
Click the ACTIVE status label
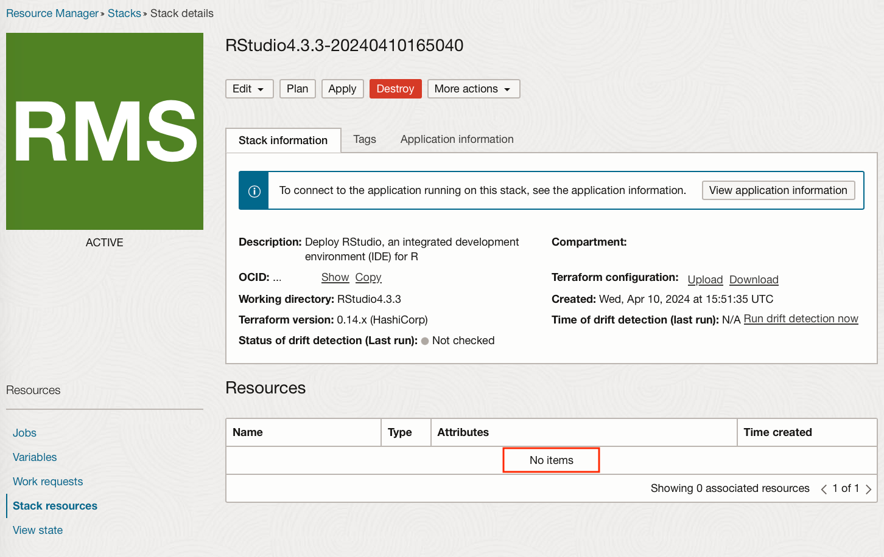point(105,243)
